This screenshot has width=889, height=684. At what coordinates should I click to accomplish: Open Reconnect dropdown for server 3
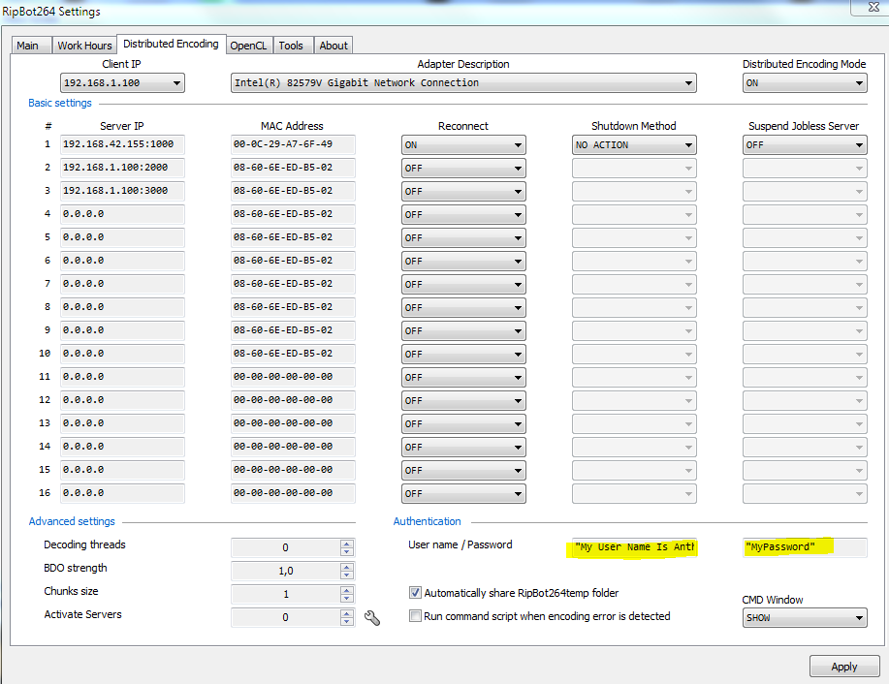pos(463,192)
